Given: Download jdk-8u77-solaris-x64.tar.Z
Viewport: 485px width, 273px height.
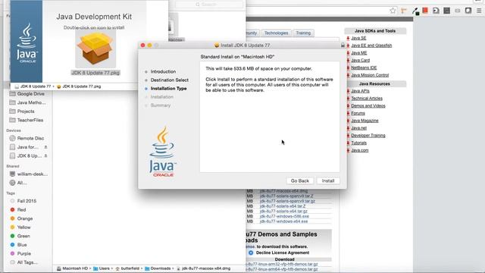Looking at the screenshot, I should tap(283, 206).
